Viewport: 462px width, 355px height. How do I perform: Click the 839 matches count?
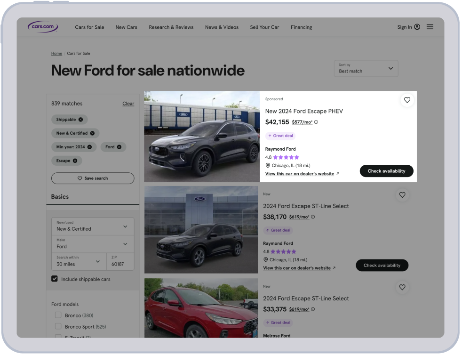(67, 104)
